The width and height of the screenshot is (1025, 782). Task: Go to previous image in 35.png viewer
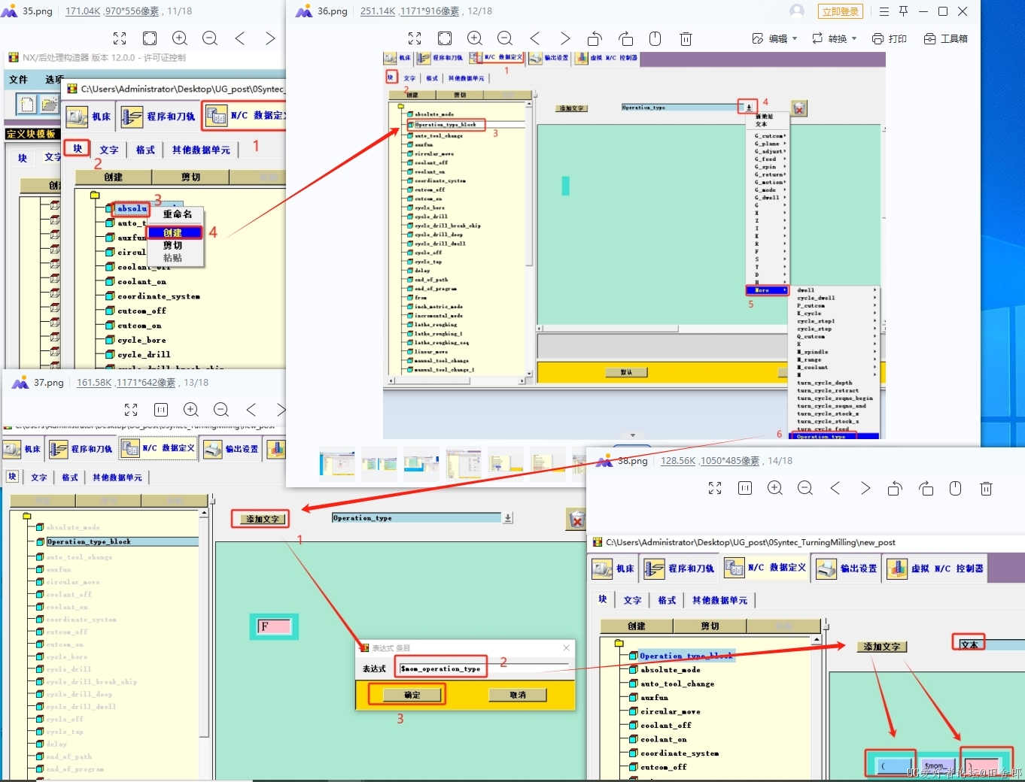[x=240, y=38]
